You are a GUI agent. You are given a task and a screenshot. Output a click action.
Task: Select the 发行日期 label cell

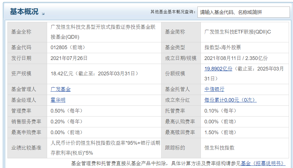[27, 58]
